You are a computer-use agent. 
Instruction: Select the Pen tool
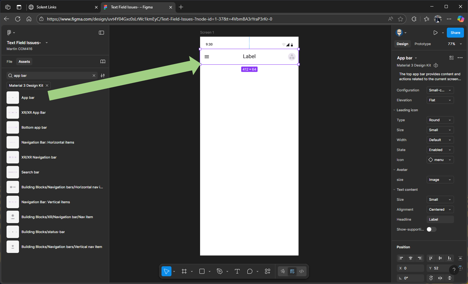coord(220,271)
